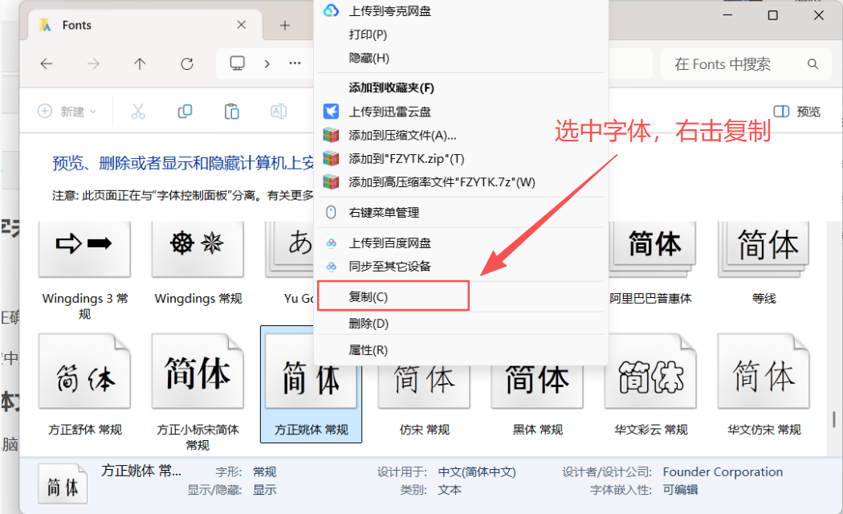This screenshot has width=843, height=514.
Task: Choose 同步至其它设备 menu item
Action: click(x=462, y=266)
